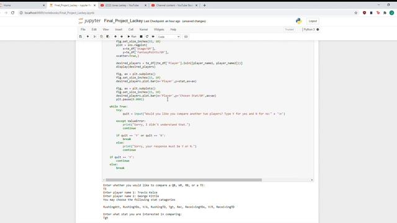
Task: Open the extensions puzzle piece icon
Action: [385, 12]
